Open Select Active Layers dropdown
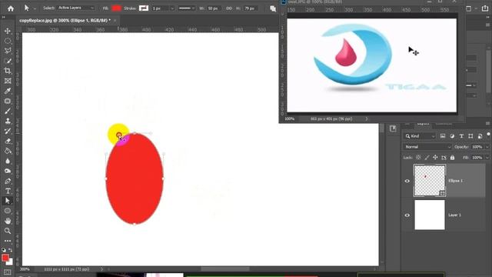Image resolution: width=492 pixels, height=277 pixels. (x=75, y=8)
